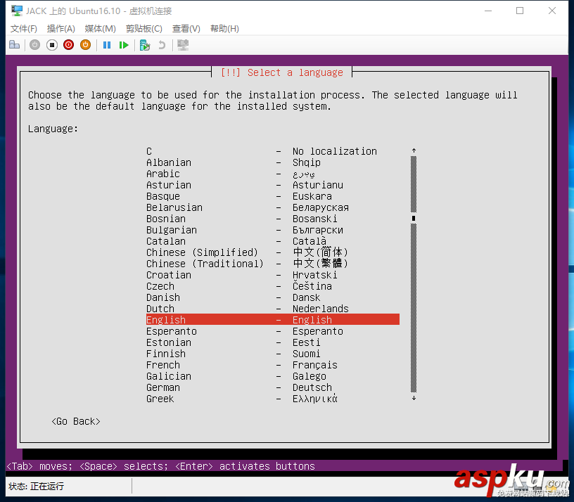Select Chinese (Simplified) language
The image size is (574, 502).
pos(273,252)
